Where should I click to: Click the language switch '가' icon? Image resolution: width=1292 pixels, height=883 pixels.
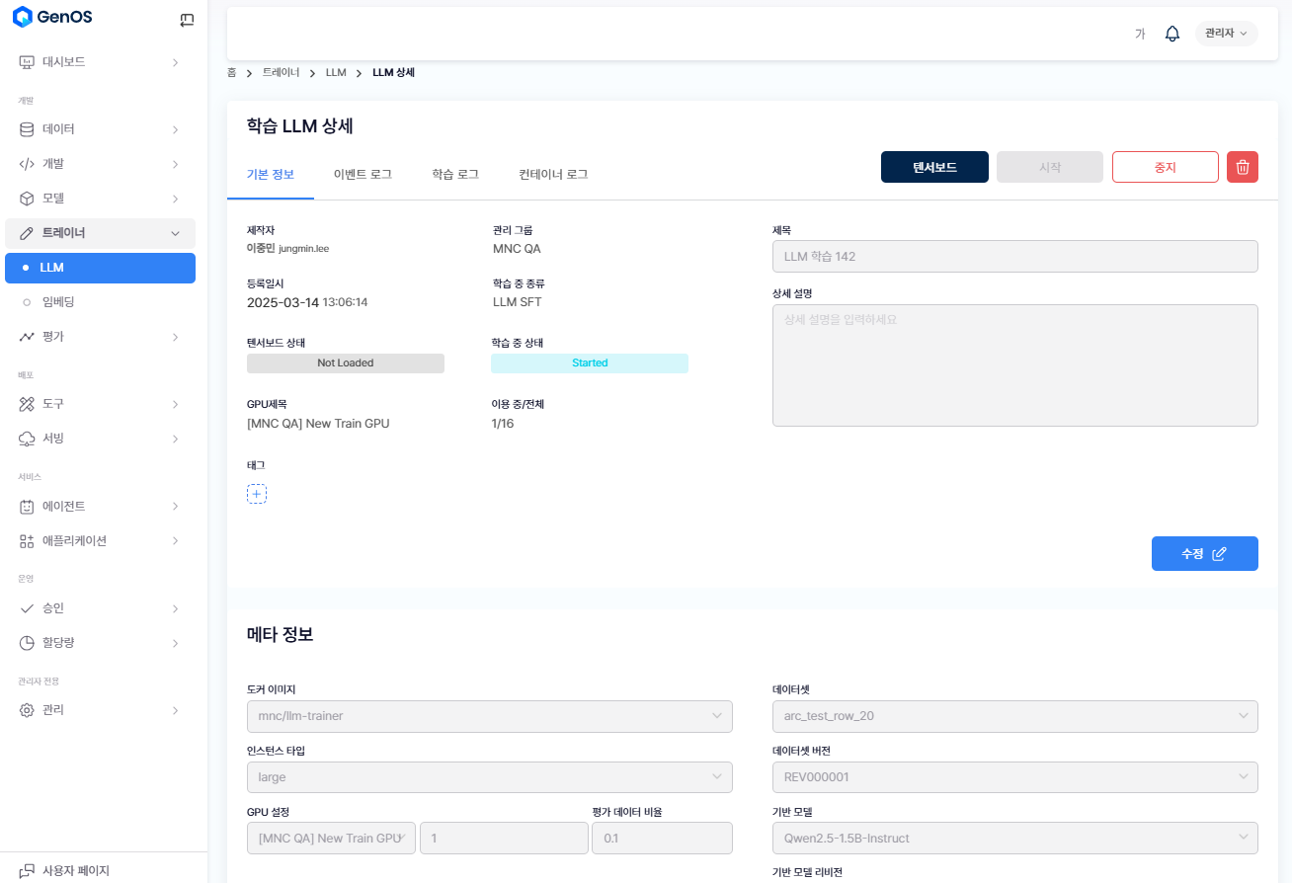pyautogui.click(x=1139, y=34)
